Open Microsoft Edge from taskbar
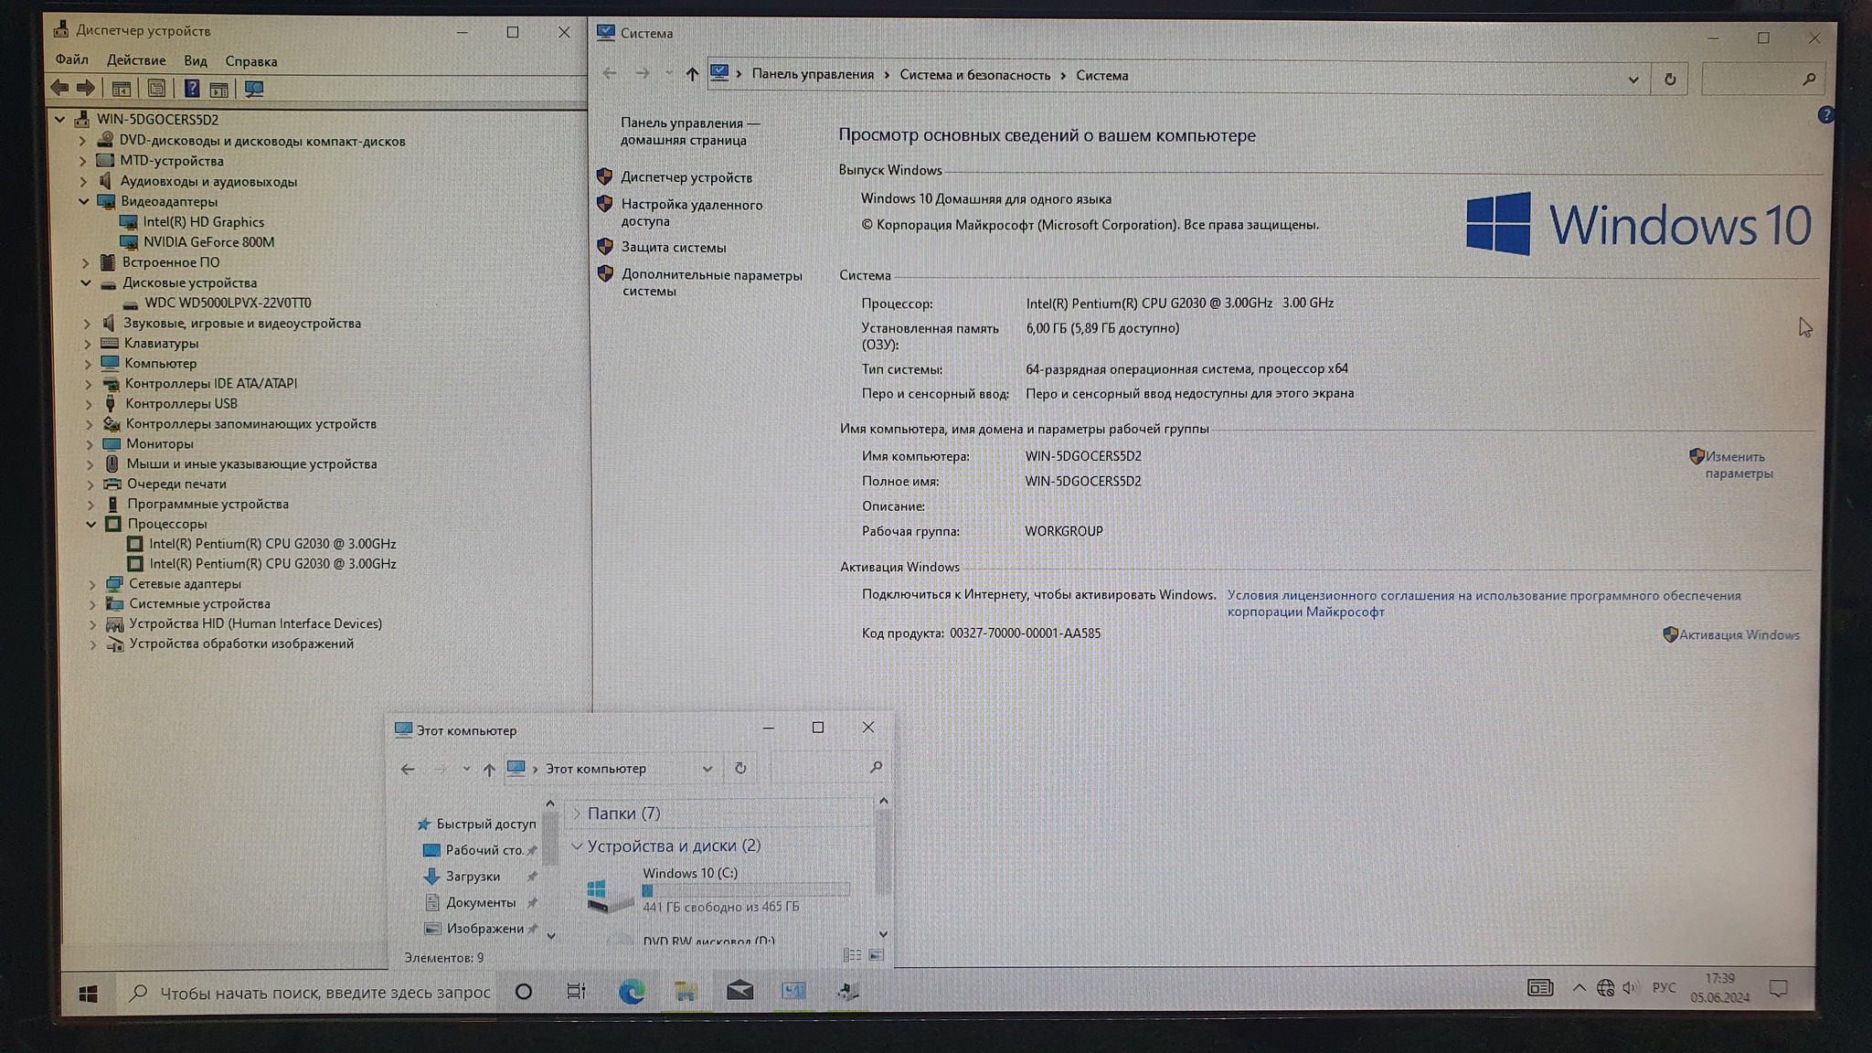The image size is (1872, 1053). pyautogui.click(x=631, y=991)
